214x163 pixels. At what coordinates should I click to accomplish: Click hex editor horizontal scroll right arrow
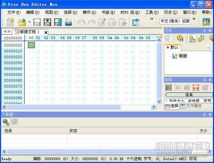154,107
